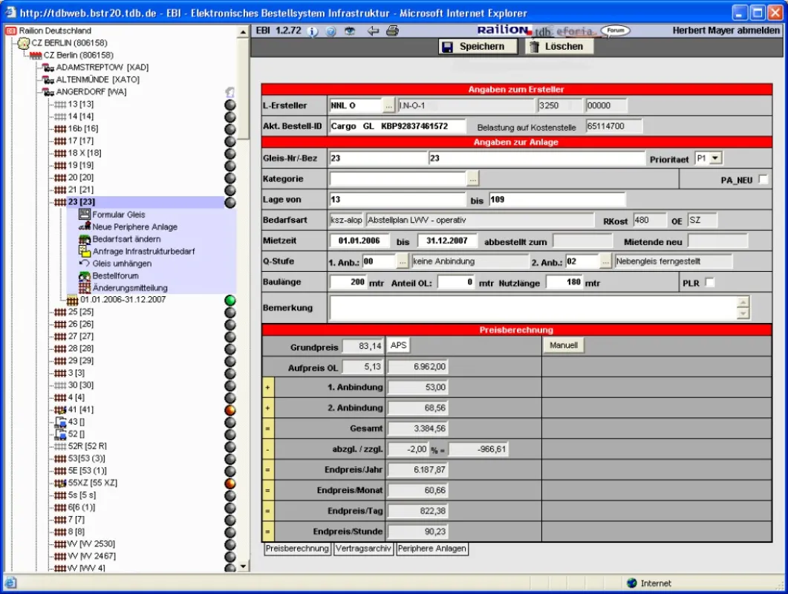Click the small page icon beside ANGERDORF row

pyautogui.click(x=229, y=92)
